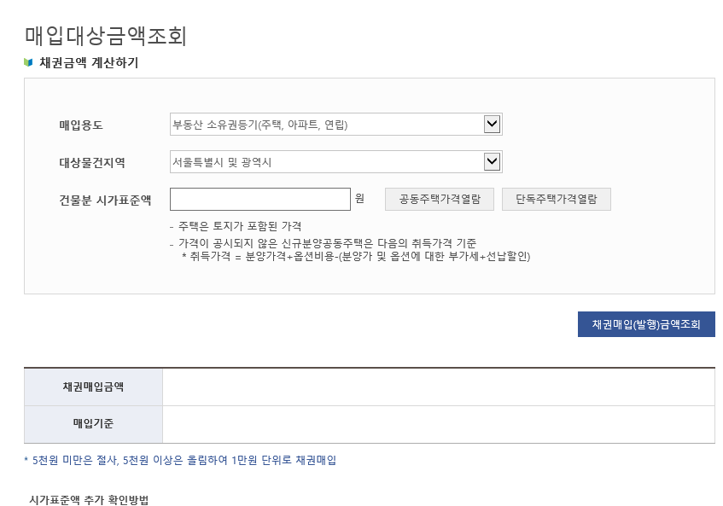
Task: Click the 매입용도 dropdown arrow
Action: [493, 123]
